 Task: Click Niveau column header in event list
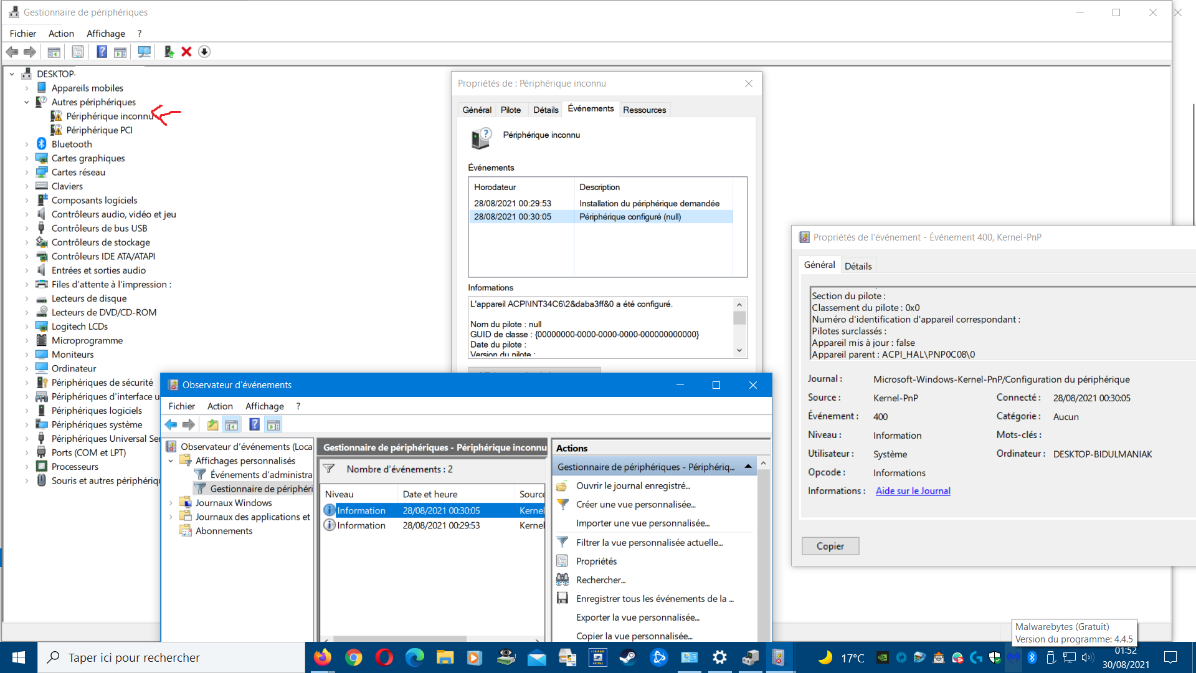[359, 494]
